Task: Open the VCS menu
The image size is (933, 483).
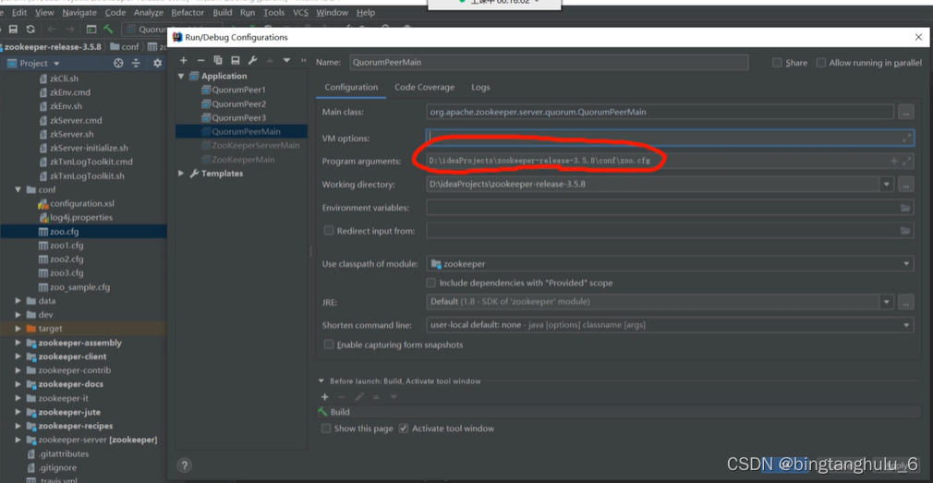Action: coord(300,13)
